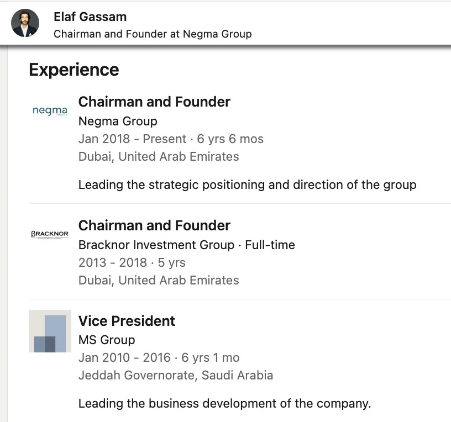Click the Negma Dubai, United Arab Emirates location
Screen dimensions: 451x422
159,157
